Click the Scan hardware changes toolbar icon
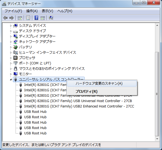This screenshot has height=150, width=162. [51, 18]
